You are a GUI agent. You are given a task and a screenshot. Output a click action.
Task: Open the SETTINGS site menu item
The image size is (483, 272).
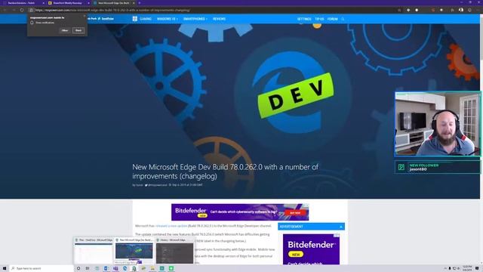click(304, 19)
